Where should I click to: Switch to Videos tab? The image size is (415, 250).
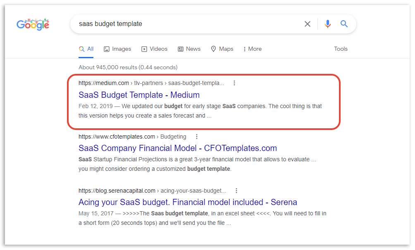click(155, 49)
